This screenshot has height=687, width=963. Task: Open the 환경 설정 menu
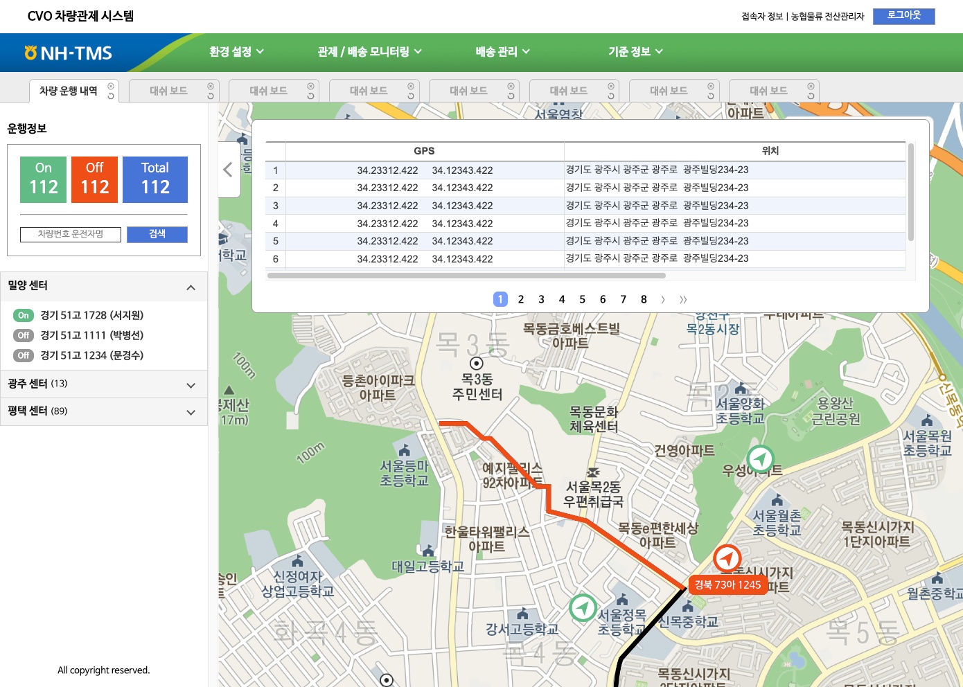tap(236, 52)
